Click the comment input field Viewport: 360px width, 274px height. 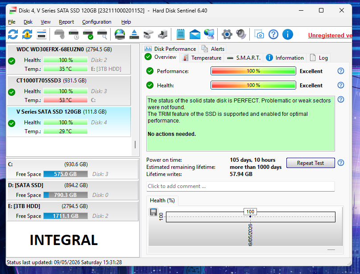click(240, 186)
